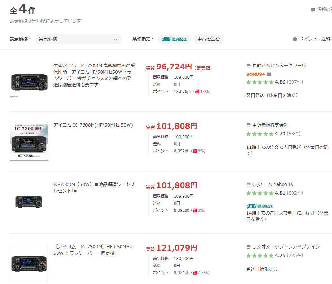Click the IC-7300 誕生 product thumbnail
The image size is (332, 284).
pos(29,141)
